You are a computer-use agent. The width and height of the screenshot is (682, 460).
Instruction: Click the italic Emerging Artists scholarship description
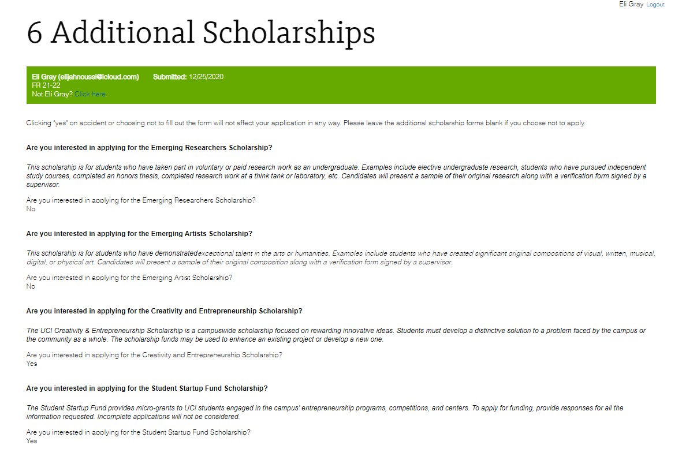tap(335, 257)
